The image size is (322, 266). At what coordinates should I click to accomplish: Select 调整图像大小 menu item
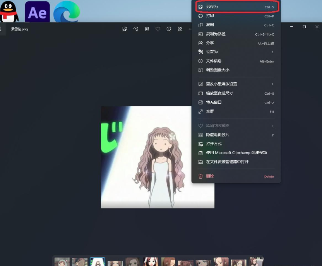point(236,70)
